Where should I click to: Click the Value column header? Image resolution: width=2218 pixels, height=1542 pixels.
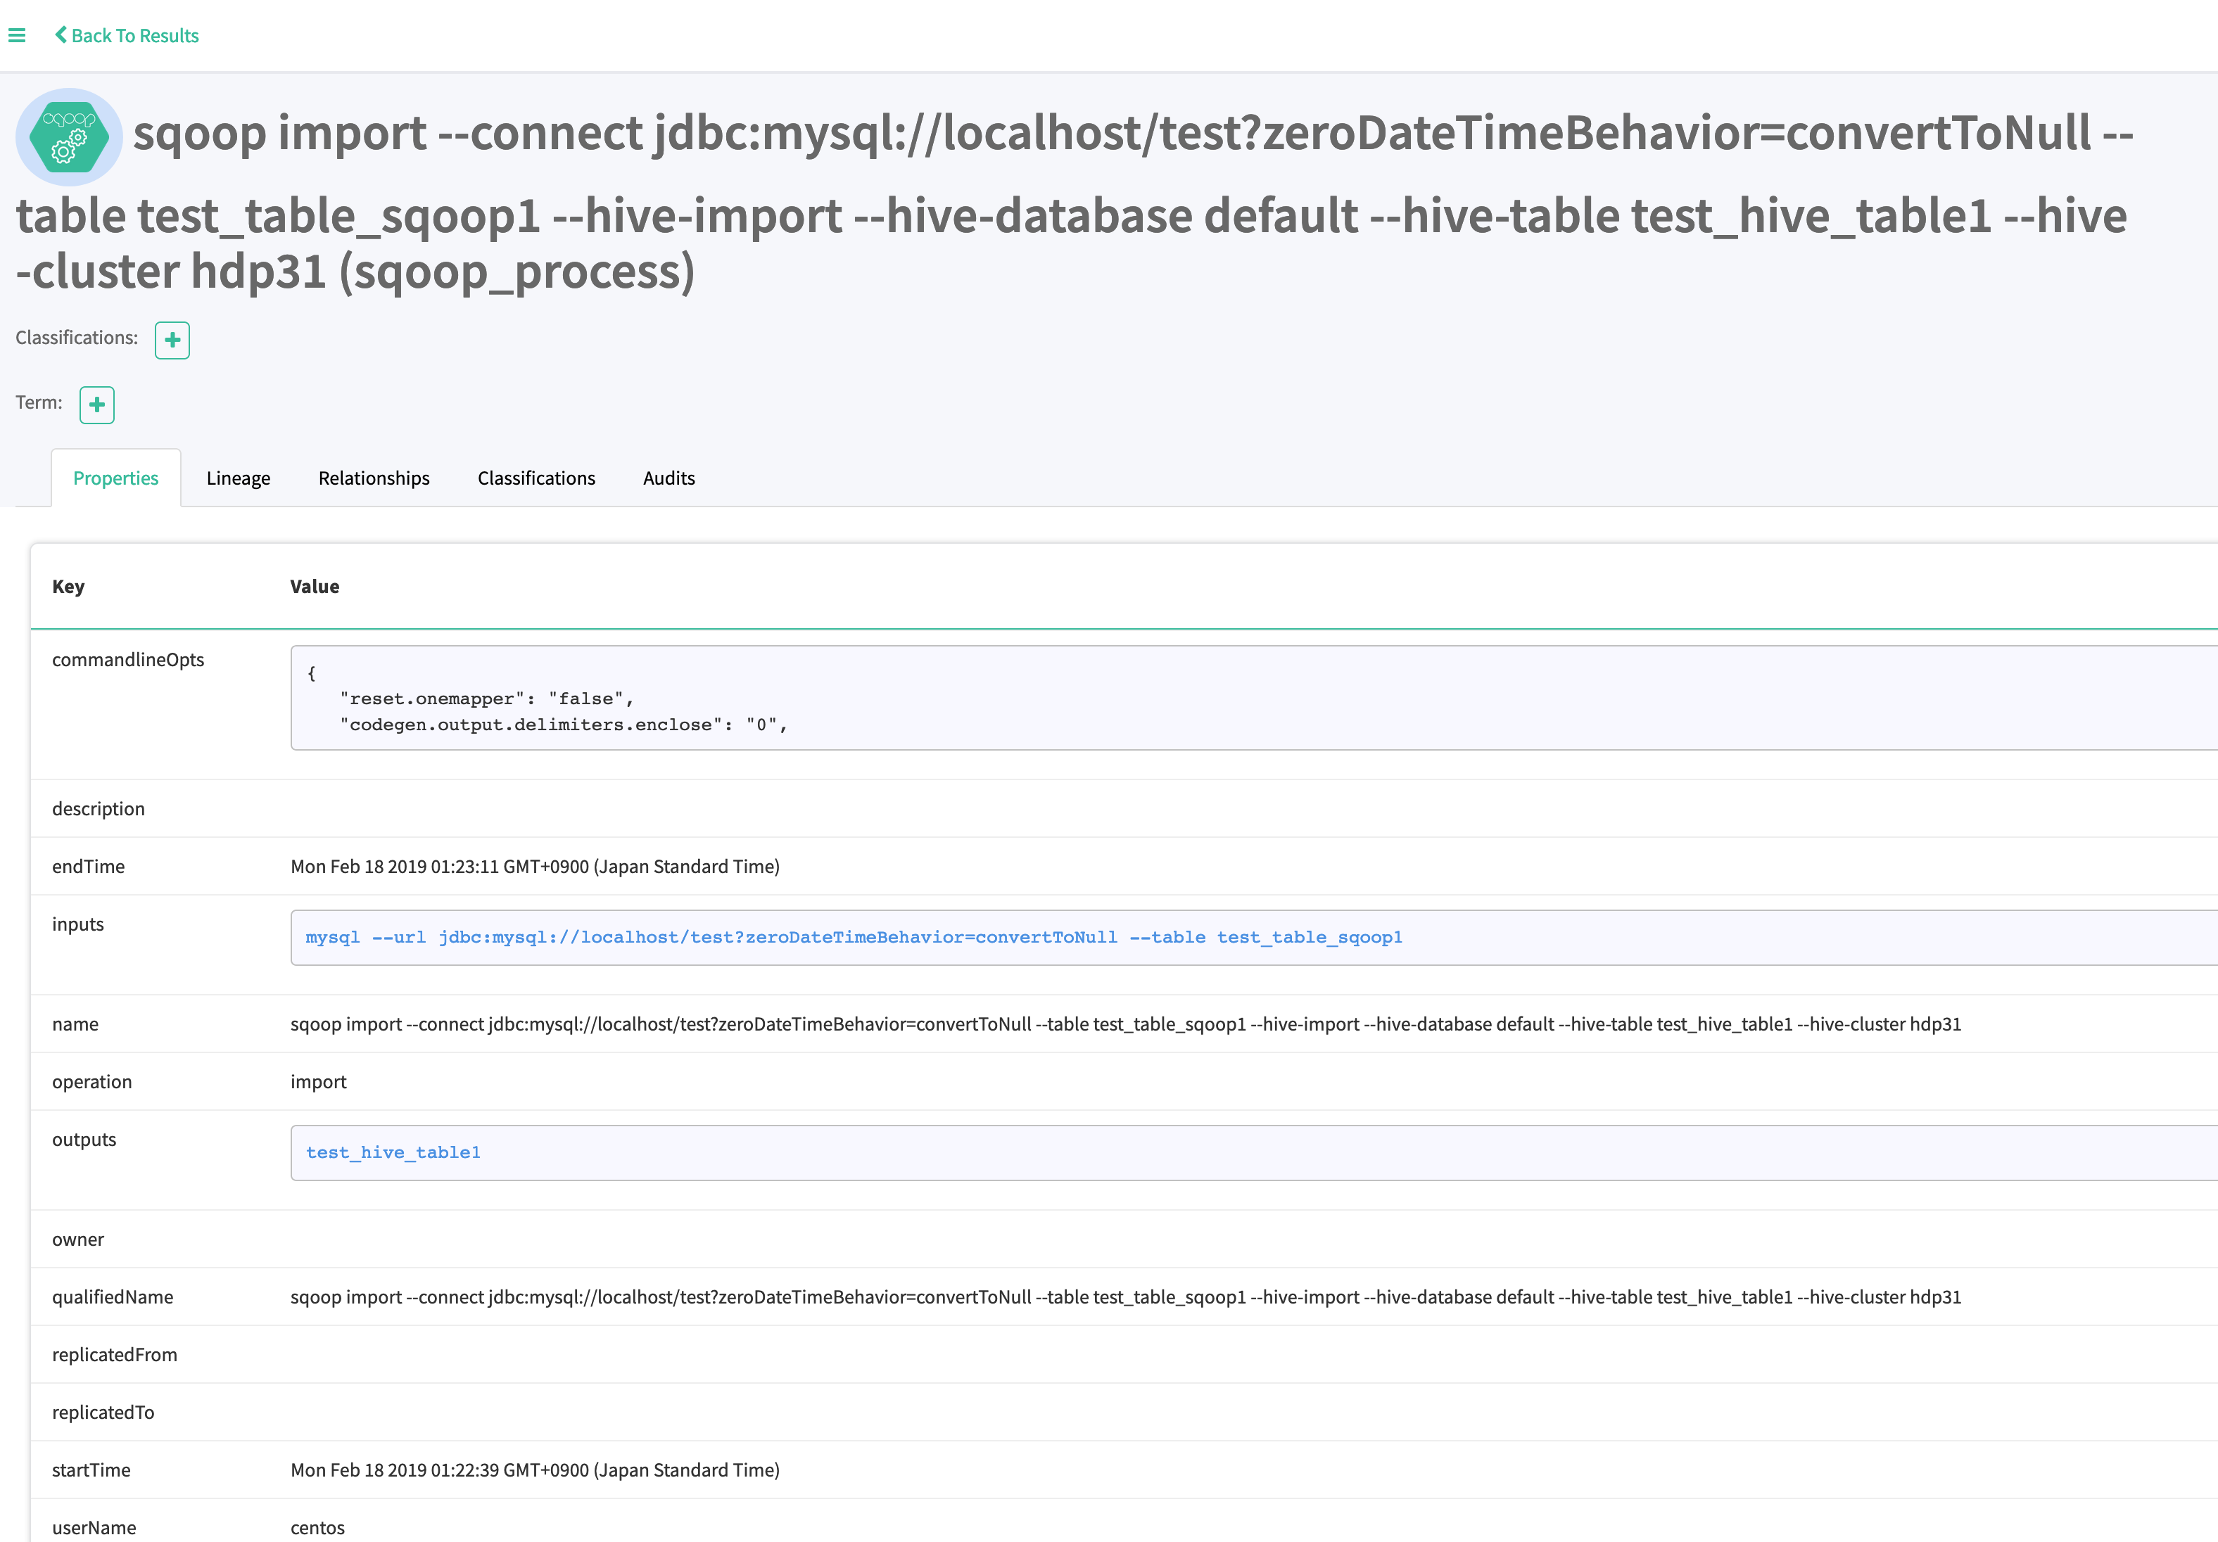[x=314, y=586]
